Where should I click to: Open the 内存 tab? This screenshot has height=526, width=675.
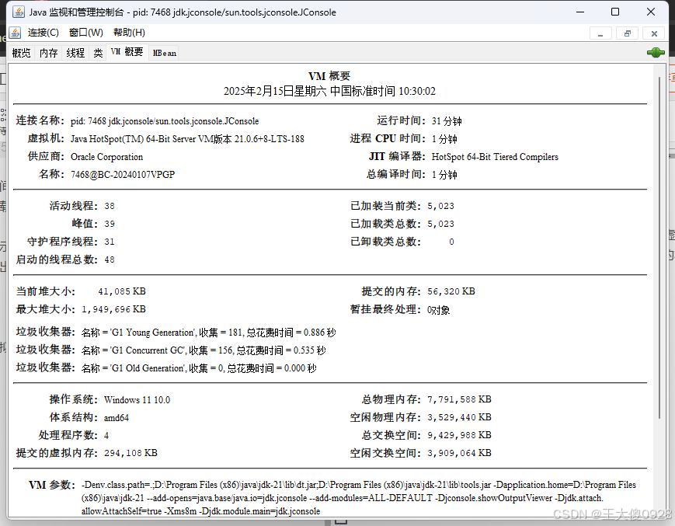tap(47, 53)
